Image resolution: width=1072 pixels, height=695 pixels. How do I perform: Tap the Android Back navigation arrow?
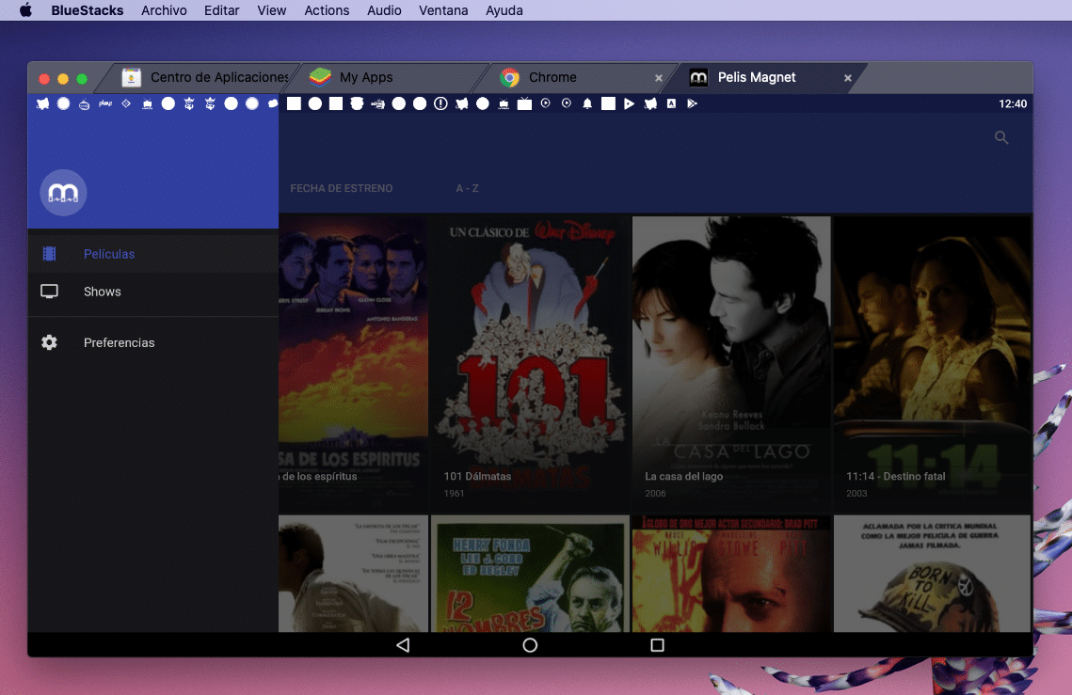click(403, 645)
